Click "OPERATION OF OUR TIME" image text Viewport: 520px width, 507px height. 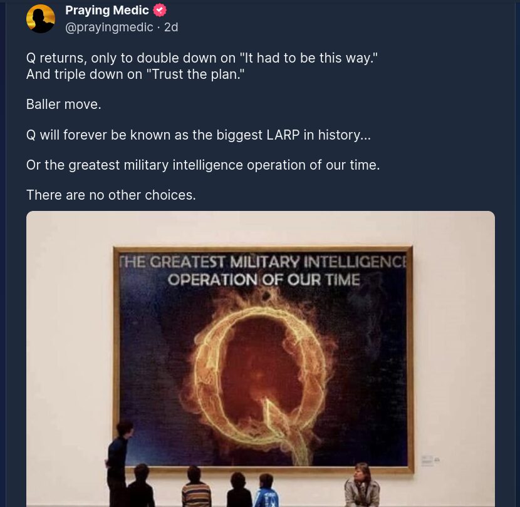tap(264, 279)
